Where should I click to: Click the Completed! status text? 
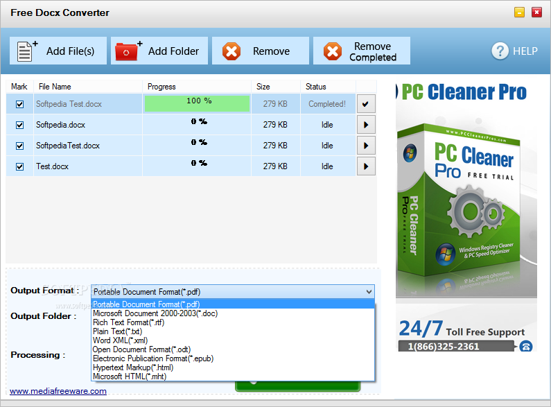tap(327, 104)
